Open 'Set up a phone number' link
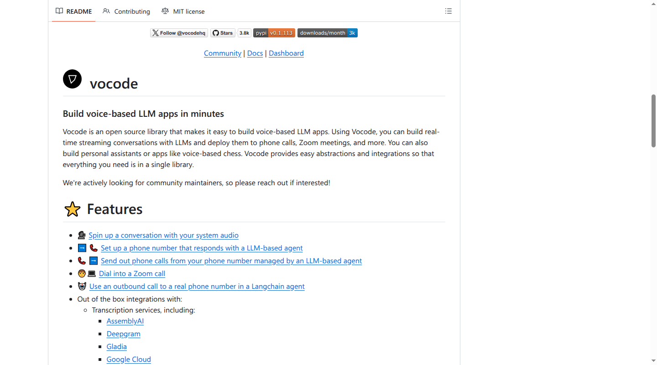657x365 pixels. point(202,248)
